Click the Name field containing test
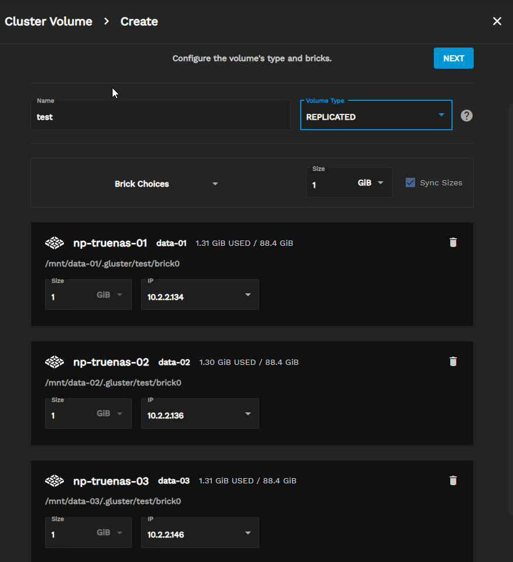This screenshot has width=513, height=562. point(160,117)
